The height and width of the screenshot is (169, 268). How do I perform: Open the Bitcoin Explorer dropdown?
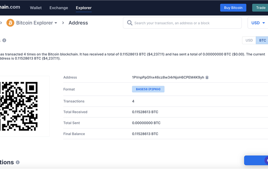click(37, 23)
